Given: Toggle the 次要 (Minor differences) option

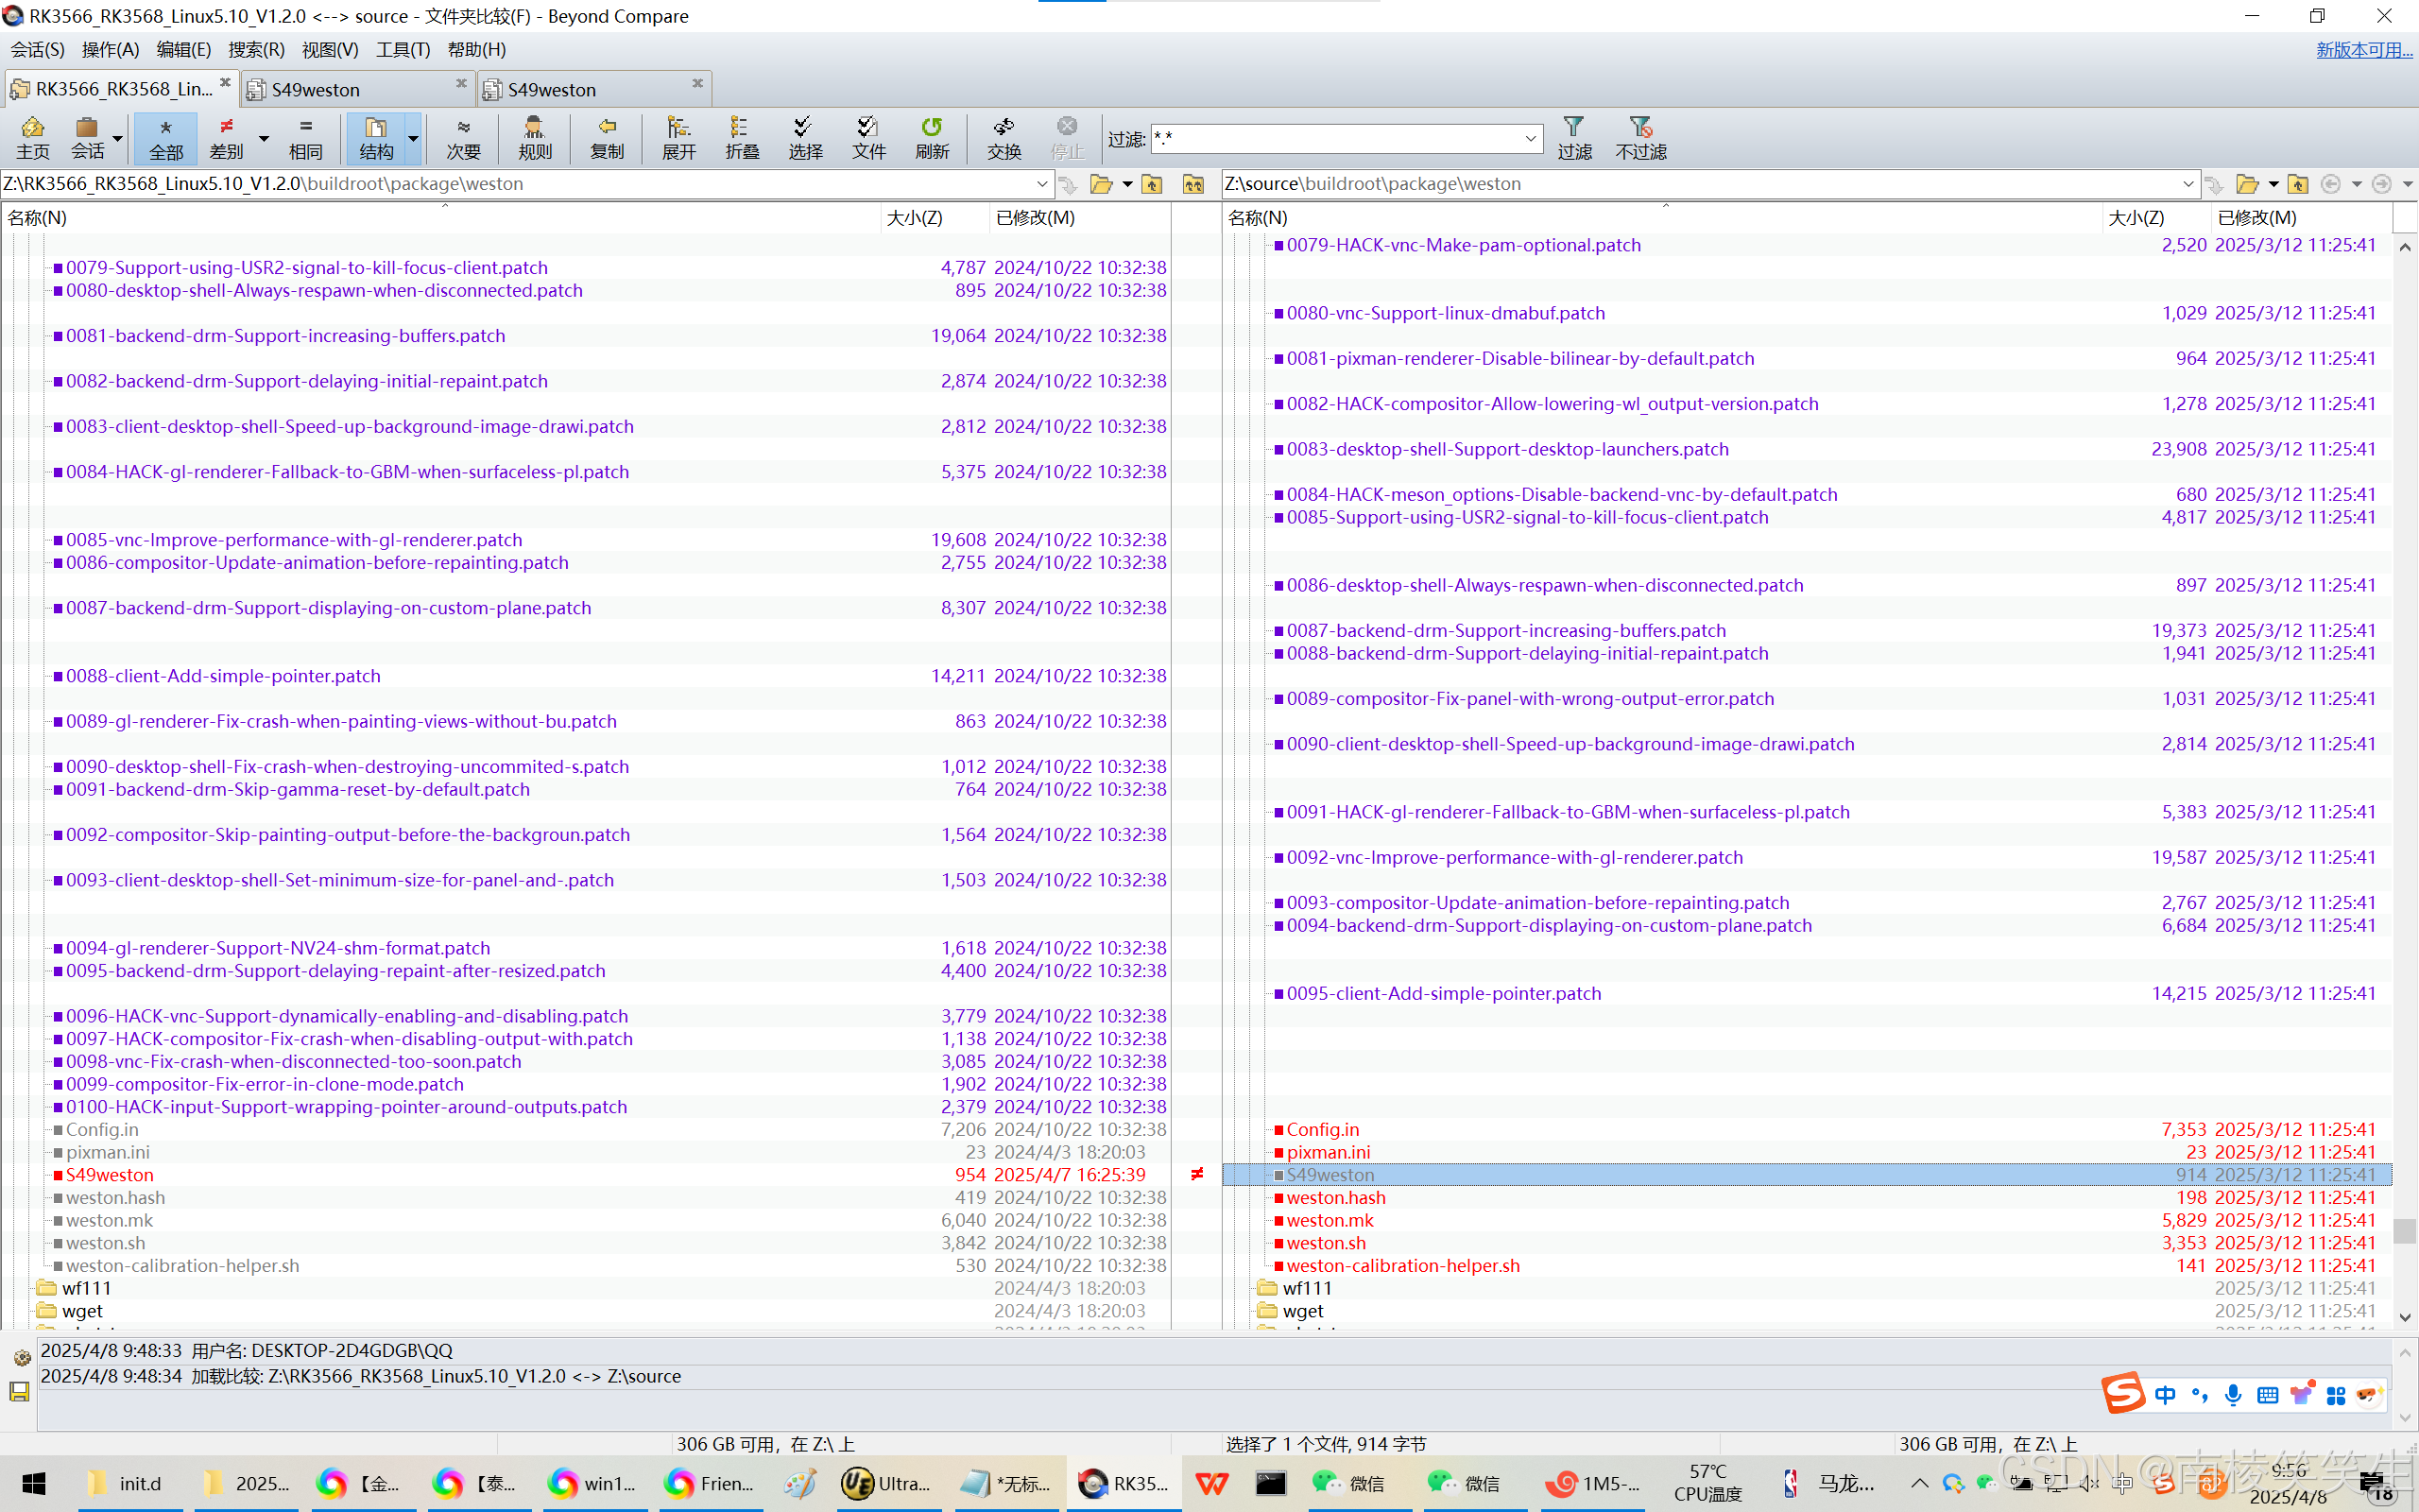Looking at the screenshot, I should (463, 138).
